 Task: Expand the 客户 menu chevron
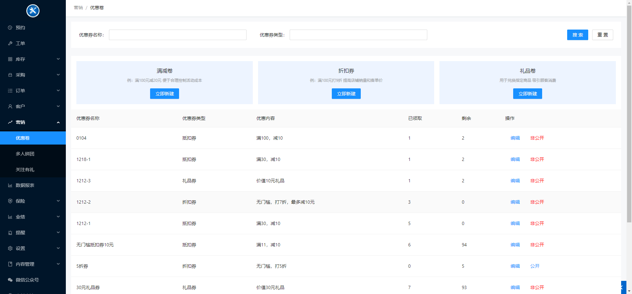(x=58, y=106)
